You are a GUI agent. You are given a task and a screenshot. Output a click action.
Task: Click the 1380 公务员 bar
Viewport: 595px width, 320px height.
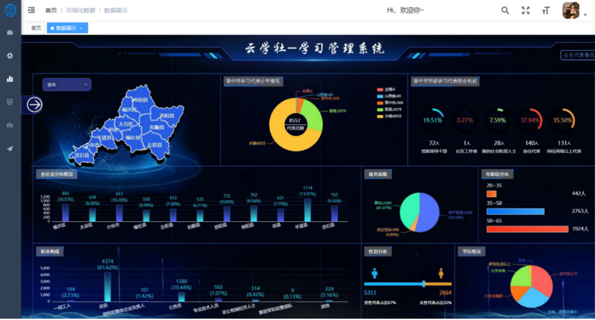point(181,297)
